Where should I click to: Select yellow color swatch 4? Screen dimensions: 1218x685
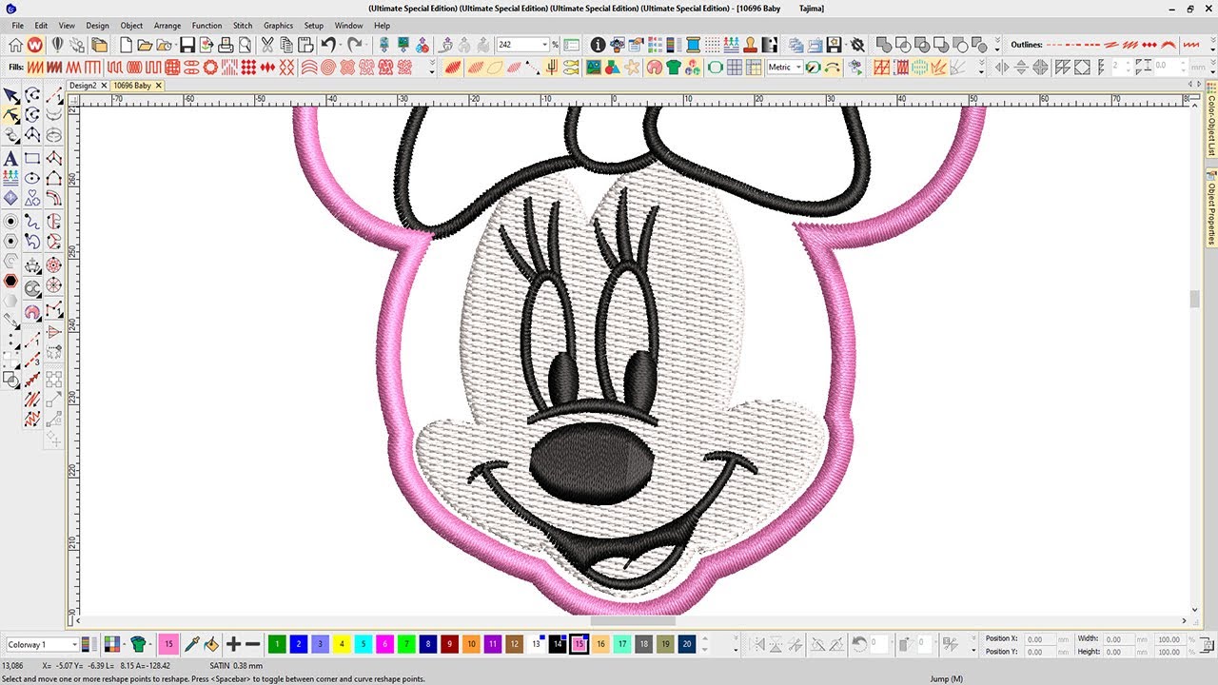342,644
